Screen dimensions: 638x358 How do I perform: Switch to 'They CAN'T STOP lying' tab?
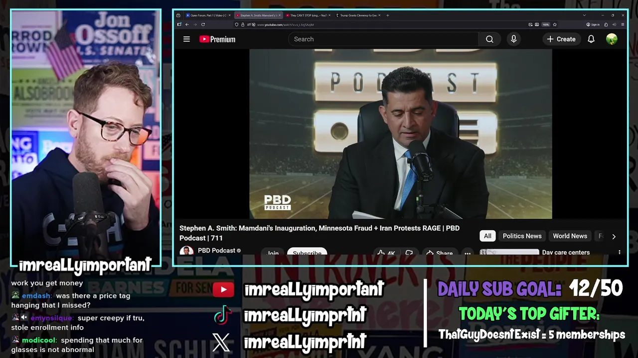(309, 15)
